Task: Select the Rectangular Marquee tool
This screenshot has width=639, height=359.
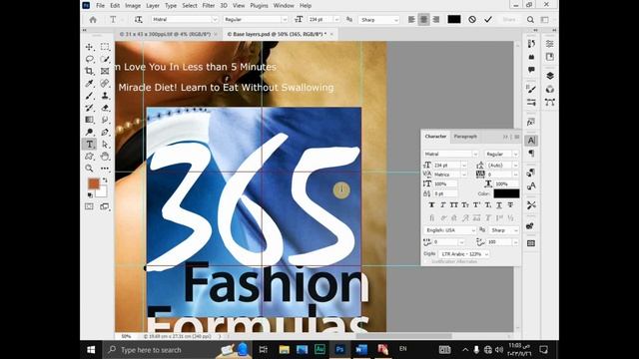Action: [x=105, y=47]
